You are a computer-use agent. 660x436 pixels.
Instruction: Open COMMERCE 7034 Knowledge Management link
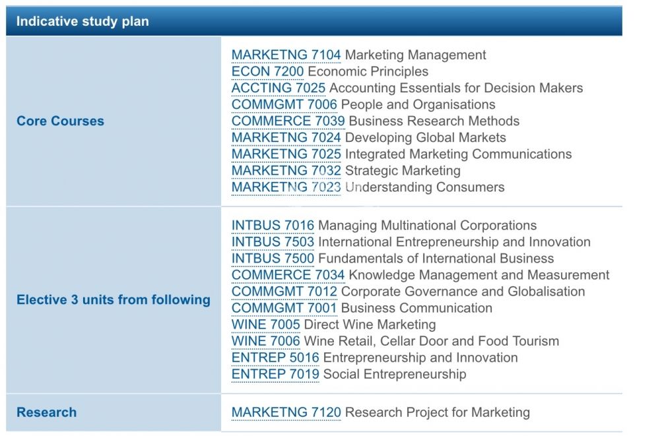click(x=288, y=275)
